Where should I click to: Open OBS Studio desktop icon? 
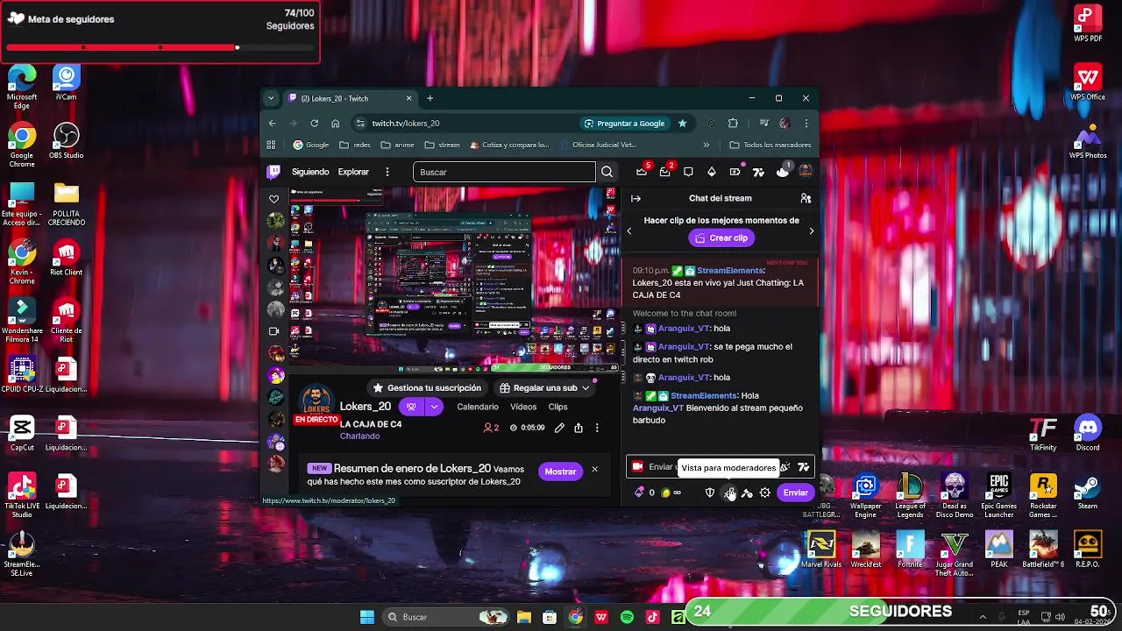click(x=67, y=140)
